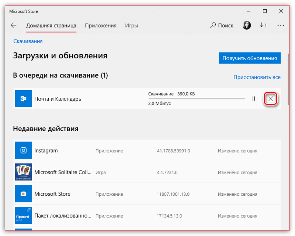Switch to the Игры tab
Viewport: 295px width, 236px height.
[x=132, y=25]
